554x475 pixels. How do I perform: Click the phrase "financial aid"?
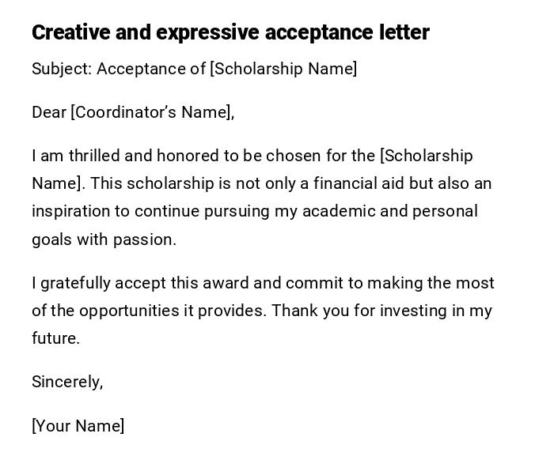coord(359,183)
